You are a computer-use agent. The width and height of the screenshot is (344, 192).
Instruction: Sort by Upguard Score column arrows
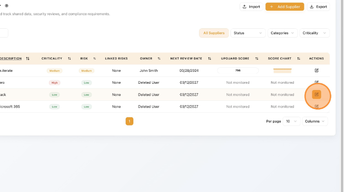[257, 59]
